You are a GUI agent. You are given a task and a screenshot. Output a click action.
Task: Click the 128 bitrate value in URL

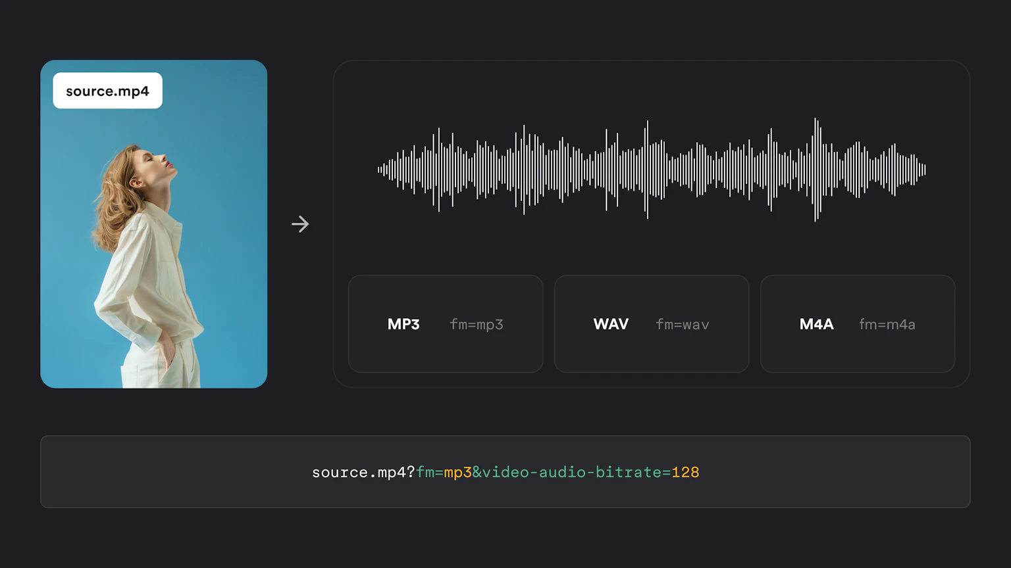[x=685, y=472]
